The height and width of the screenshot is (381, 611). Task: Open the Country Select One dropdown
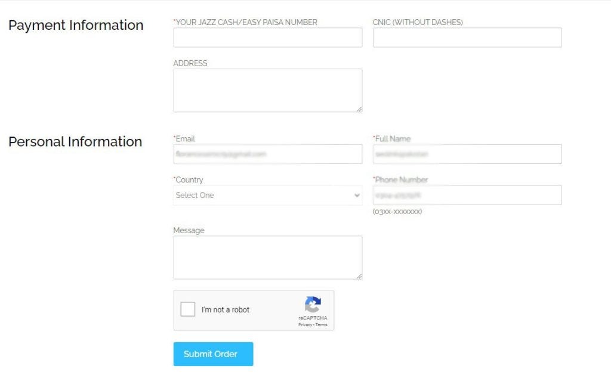(x=268, y=195)
